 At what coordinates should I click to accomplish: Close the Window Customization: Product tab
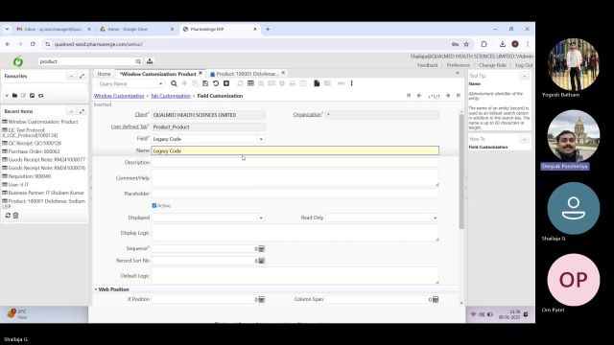(201, 73)
